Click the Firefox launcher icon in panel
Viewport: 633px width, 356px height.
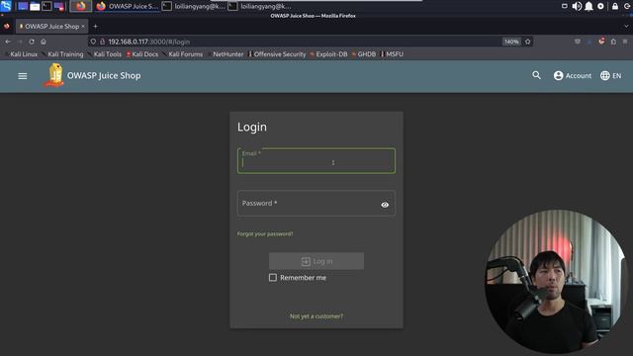[81, 6]
